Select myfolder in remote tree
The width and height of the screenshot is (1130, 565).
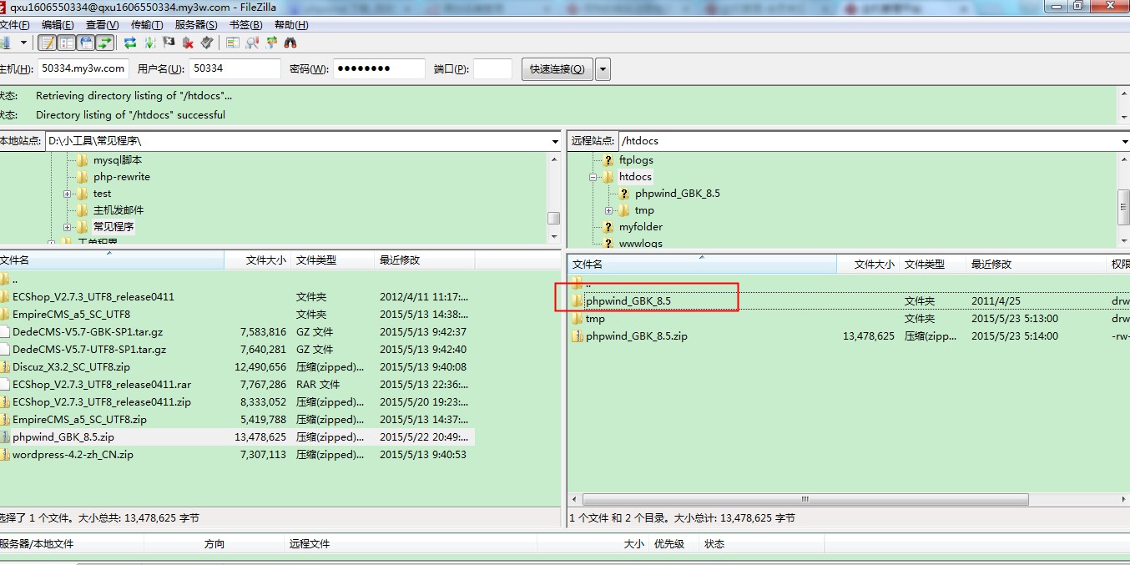click(x=641, y=227)
